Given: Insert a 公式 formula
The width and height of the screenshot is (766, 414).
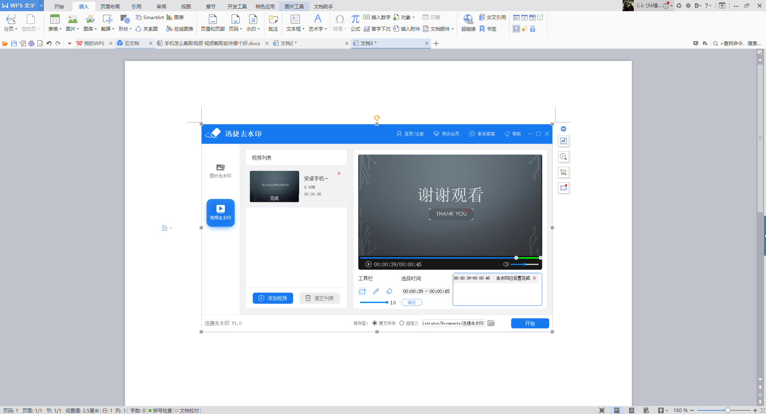Looking at the screenshot, I should tap(355, 23).
